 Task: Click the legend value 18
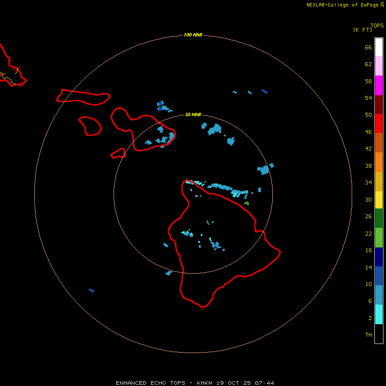(x=368, y=250)
